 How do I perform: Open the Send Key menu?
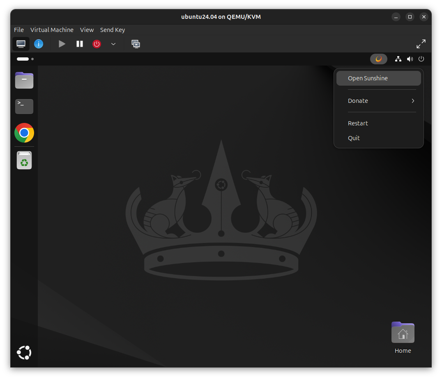coord(112,30)
